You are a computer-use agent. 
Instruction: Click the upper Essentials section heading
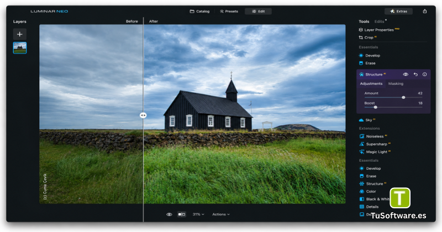coord(368,47)
